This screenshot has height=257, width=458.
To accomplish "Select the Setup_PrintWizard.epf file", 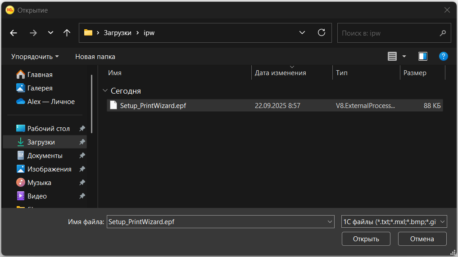I will [153, 106].
